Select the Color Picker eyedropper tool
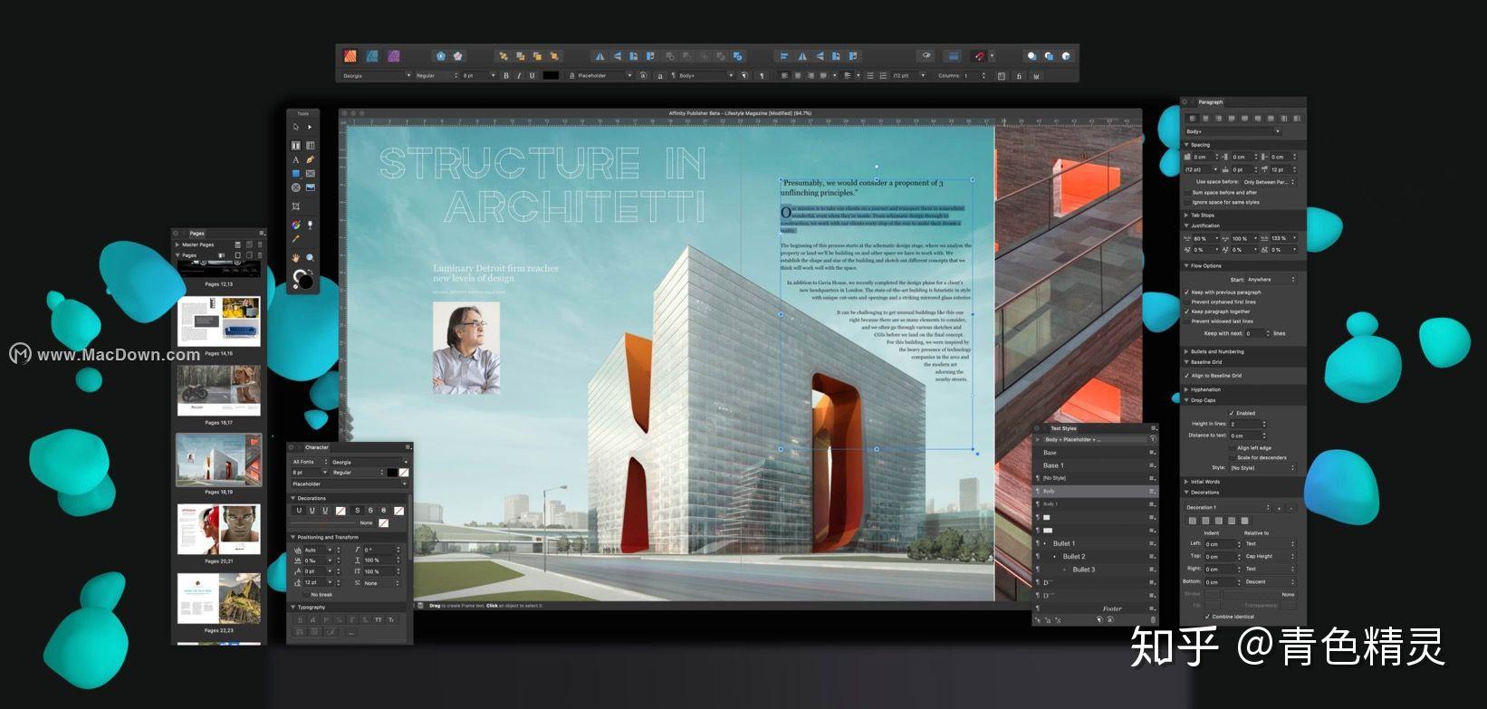Viewport: 1487px width, 709px height. [x=295, y=239]
